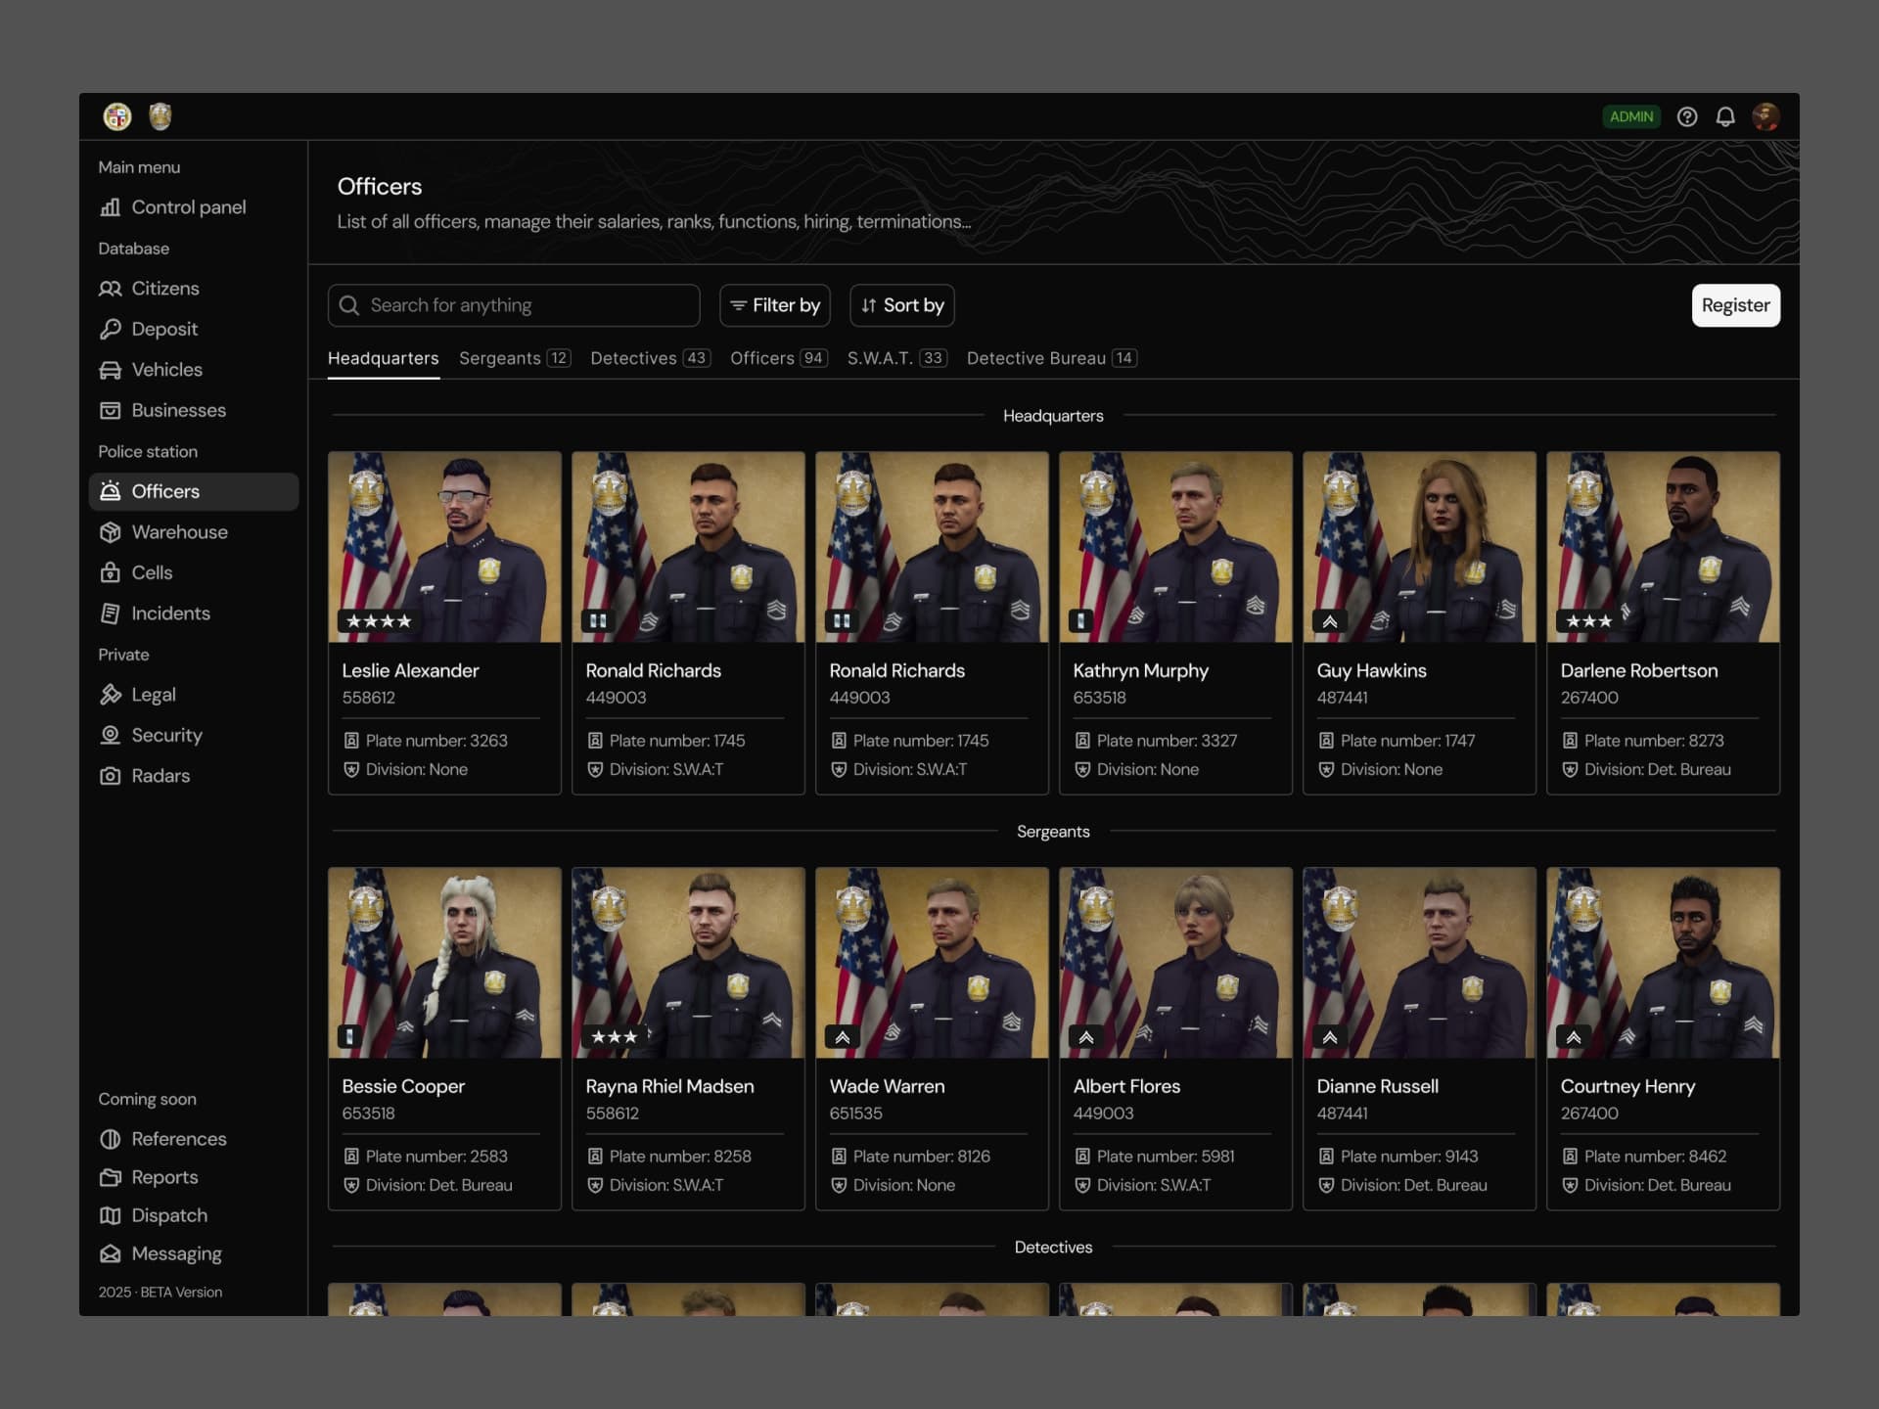1879x1409 pixels.
Task: Open Kathryn Murphy's officer photo
Action: click(x=1175, y=547)
